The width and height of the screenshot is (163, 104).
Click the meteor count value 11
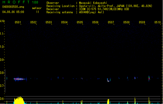[38, 12]
